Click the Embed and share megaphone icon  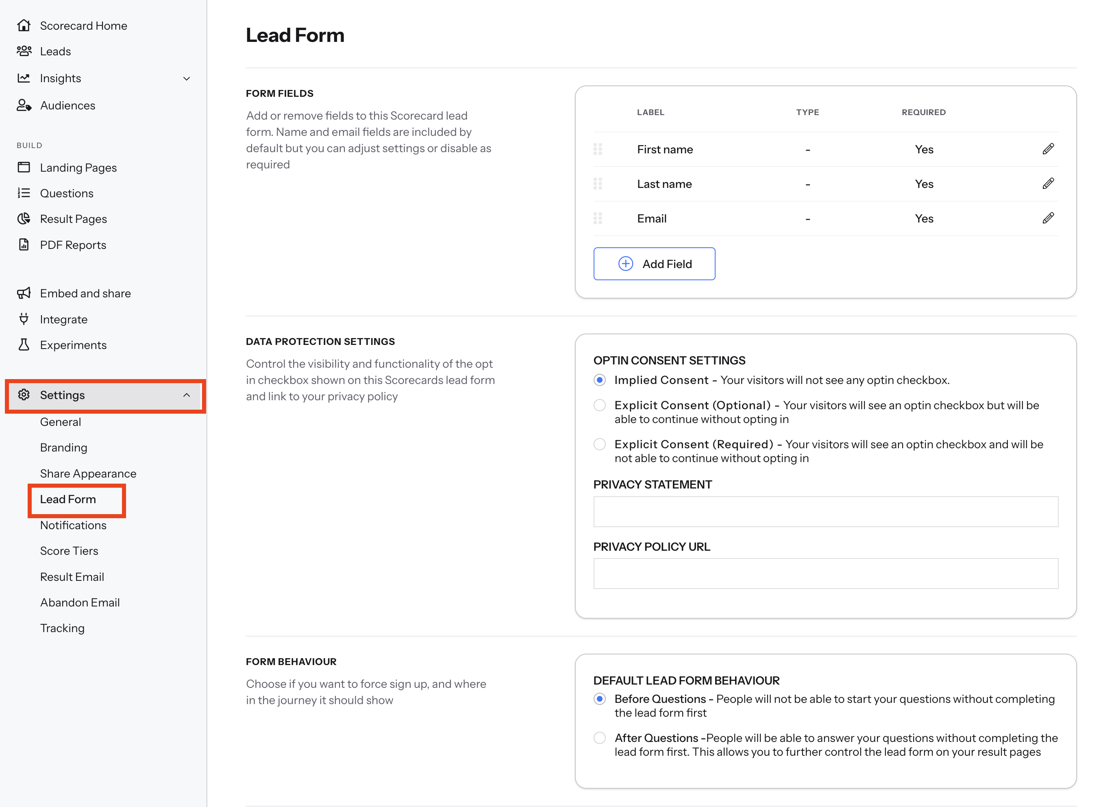(x=24, y=293)
